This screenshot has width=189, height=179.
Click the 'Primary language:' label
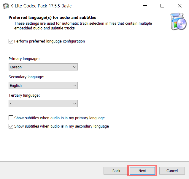(x=24, y=59)
